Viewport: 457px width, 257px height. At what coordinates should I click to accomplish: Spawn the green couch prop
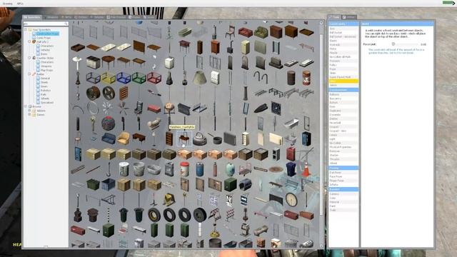coord(260,32)
